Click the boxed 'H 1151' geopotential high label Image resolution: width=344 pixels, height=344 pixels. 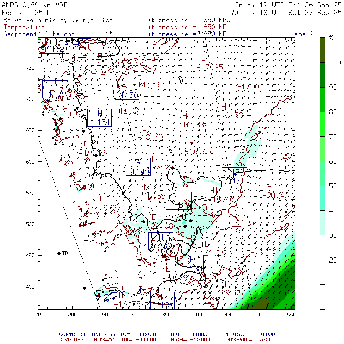tap(99, 117)
